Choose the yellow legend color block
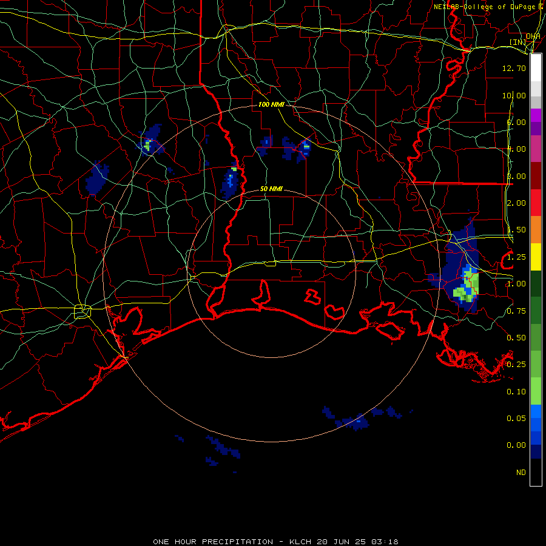 click(536, 257)
